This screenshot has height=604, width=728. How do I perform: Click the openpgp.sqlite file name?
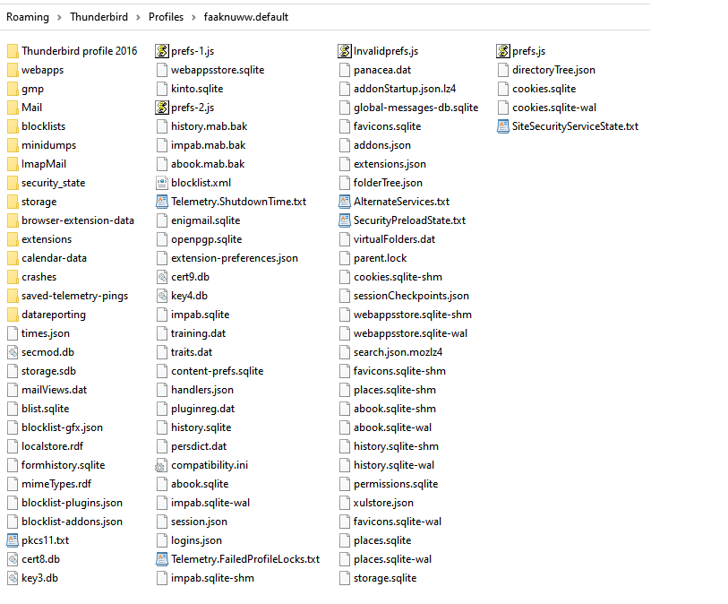pyautogui.click(x=207, y=239)
